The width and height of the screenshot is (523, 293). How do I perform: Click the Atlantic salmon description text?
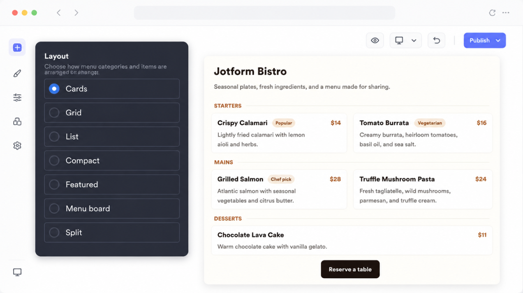point(257,196)
